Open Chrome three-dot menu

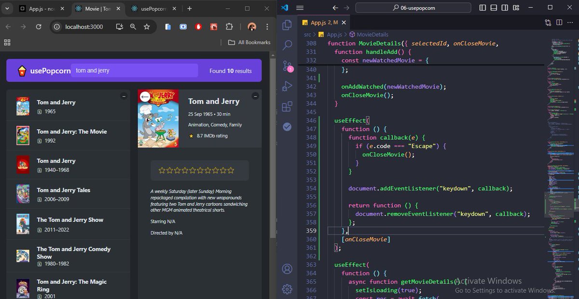tap(268, 27)
